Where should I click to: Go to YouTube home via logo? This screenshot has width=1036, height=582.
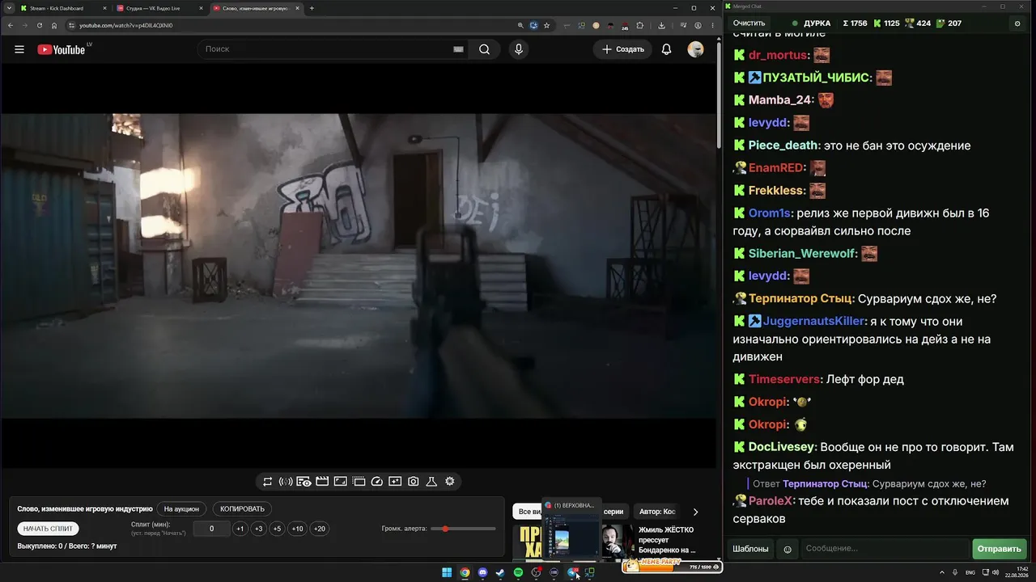[61, 49]
